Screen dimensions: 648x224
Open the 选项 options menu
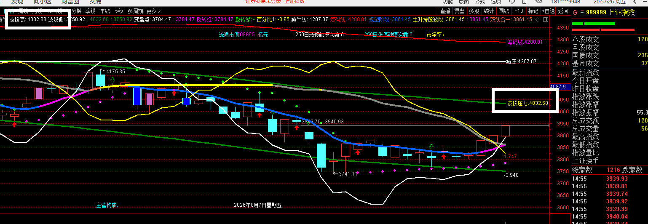(496, 2)
